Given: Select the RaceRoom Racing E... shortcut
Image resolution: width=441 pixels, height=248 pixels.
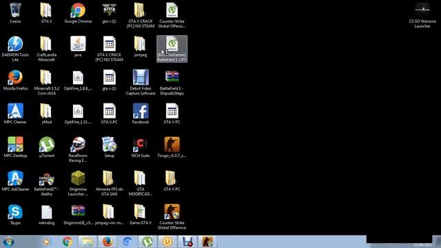Looking at the screenshot, I should [x=78, y=150].
